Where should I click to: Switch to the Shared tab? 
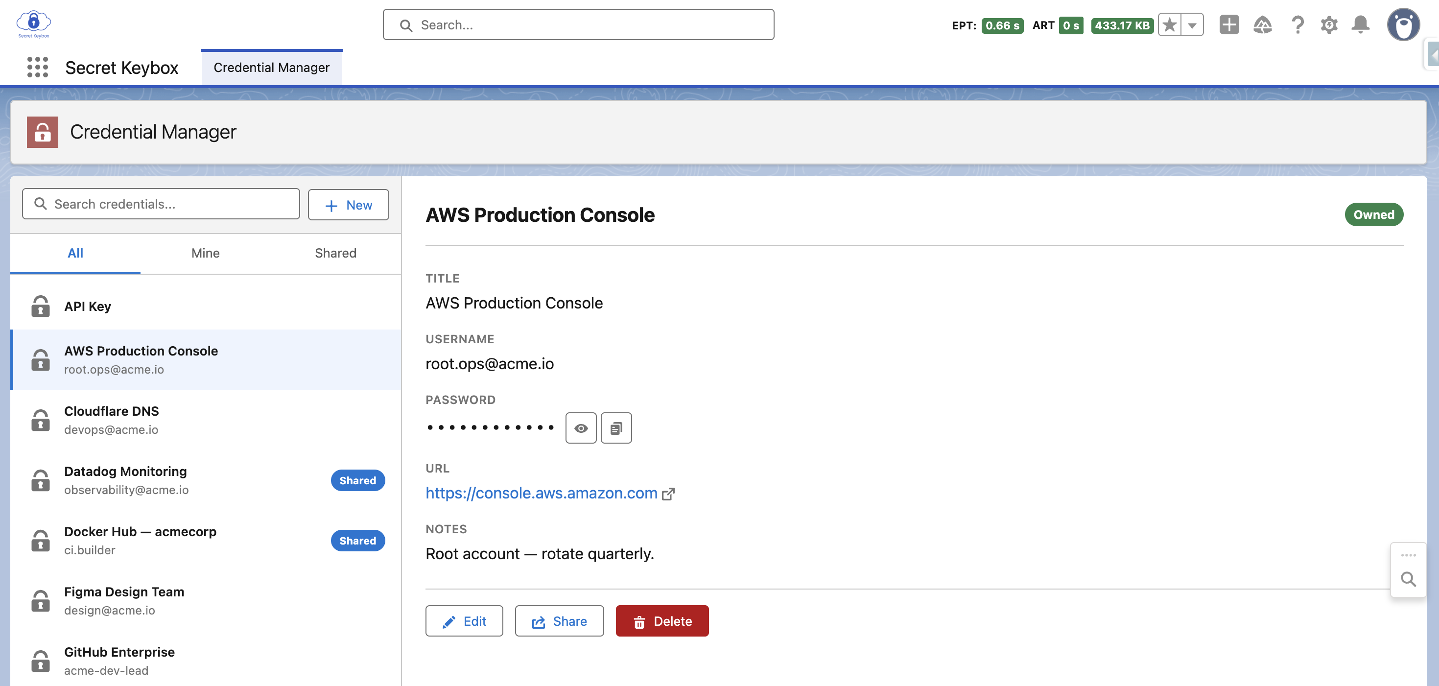(x=336, y=253)
